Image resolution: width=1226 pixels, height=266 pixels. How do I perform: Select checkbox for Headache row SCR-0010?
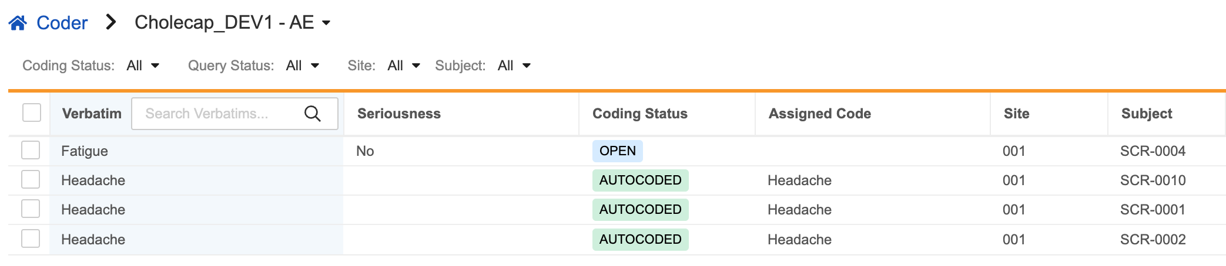(31, 179)
